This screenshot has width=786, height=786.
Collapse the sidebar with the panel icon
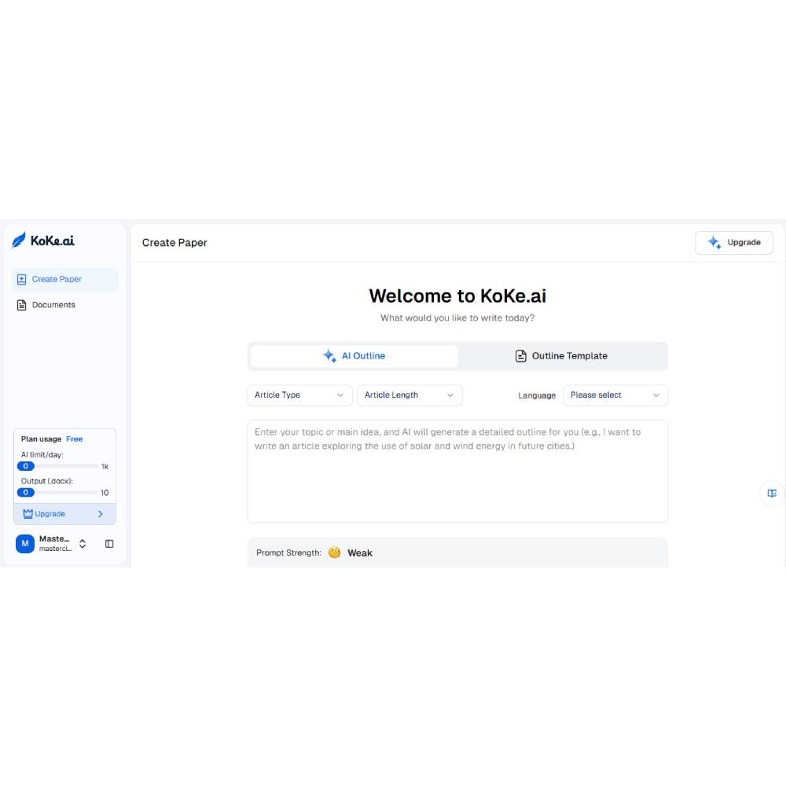tap(109, 544)
